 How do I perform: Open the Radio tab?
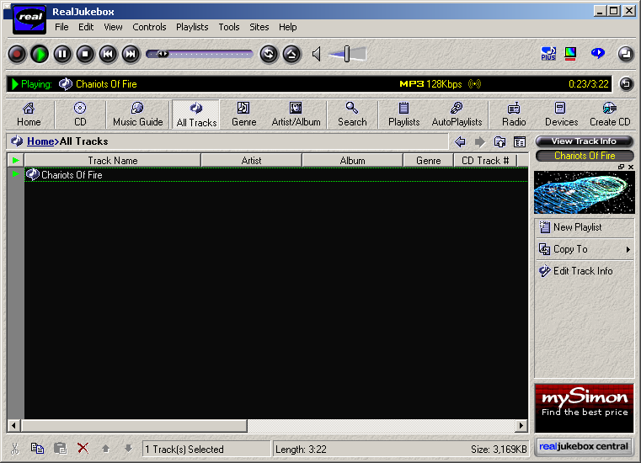click(x=514, y=114)
